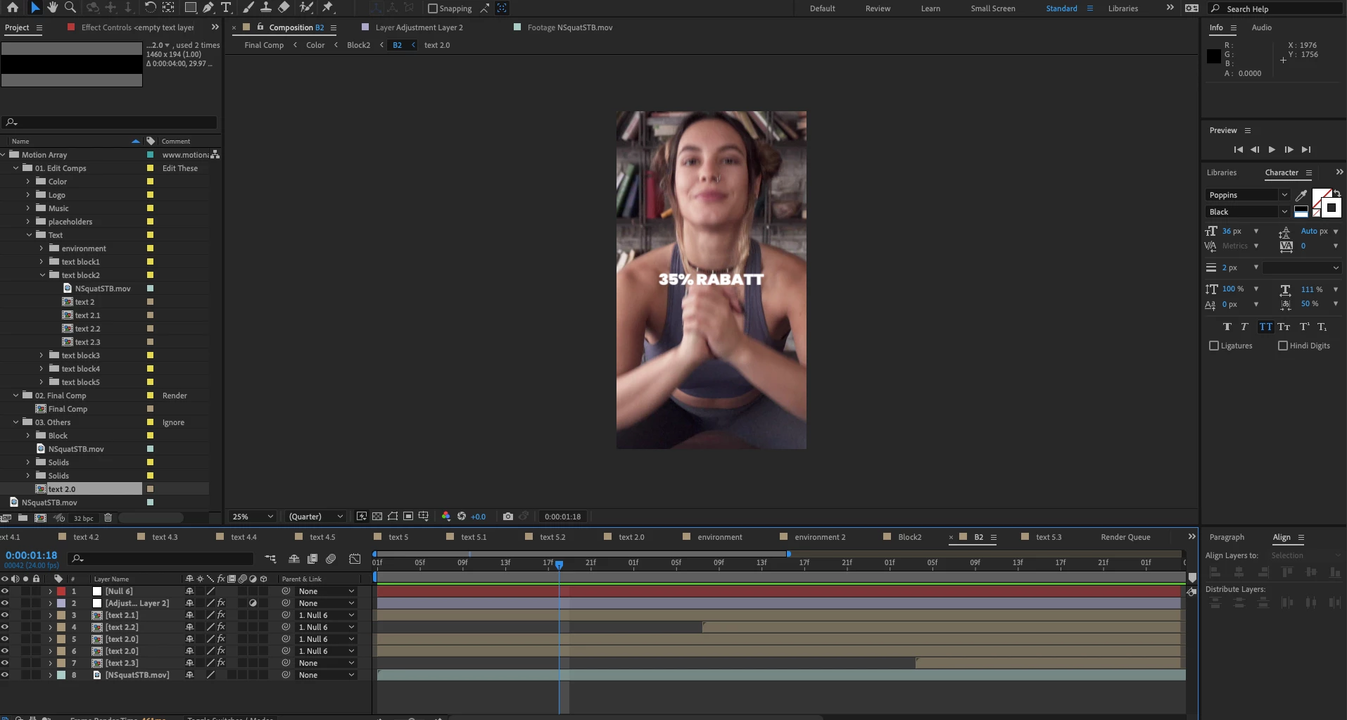Take a snapshot with camera icon
1347x720 pixels.
point(507,517)
